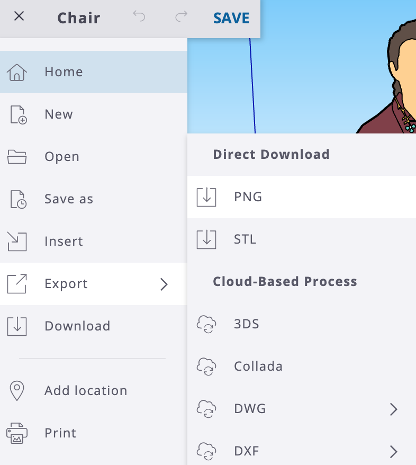Click the Open folder icon
The height and width of the screenshot is (465, 416).
coord(17,157)
